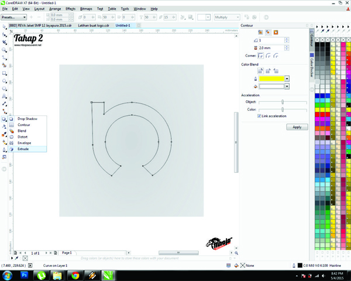The image size is (351, 281).
Task: Choose the mitered corner icon
Action: (261, 56)
